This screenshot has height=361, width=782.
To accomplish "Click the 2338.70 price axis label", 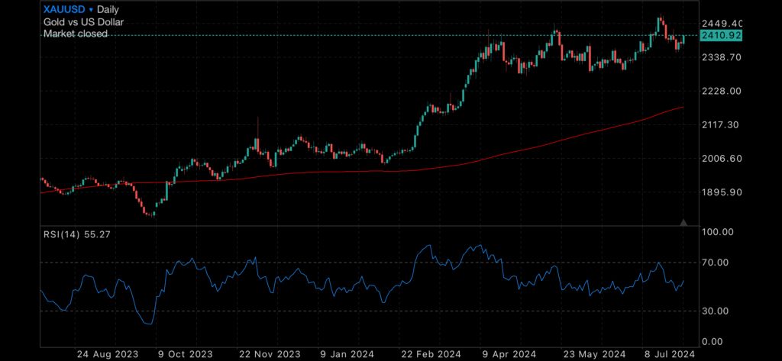I will [x=722, y=57].
